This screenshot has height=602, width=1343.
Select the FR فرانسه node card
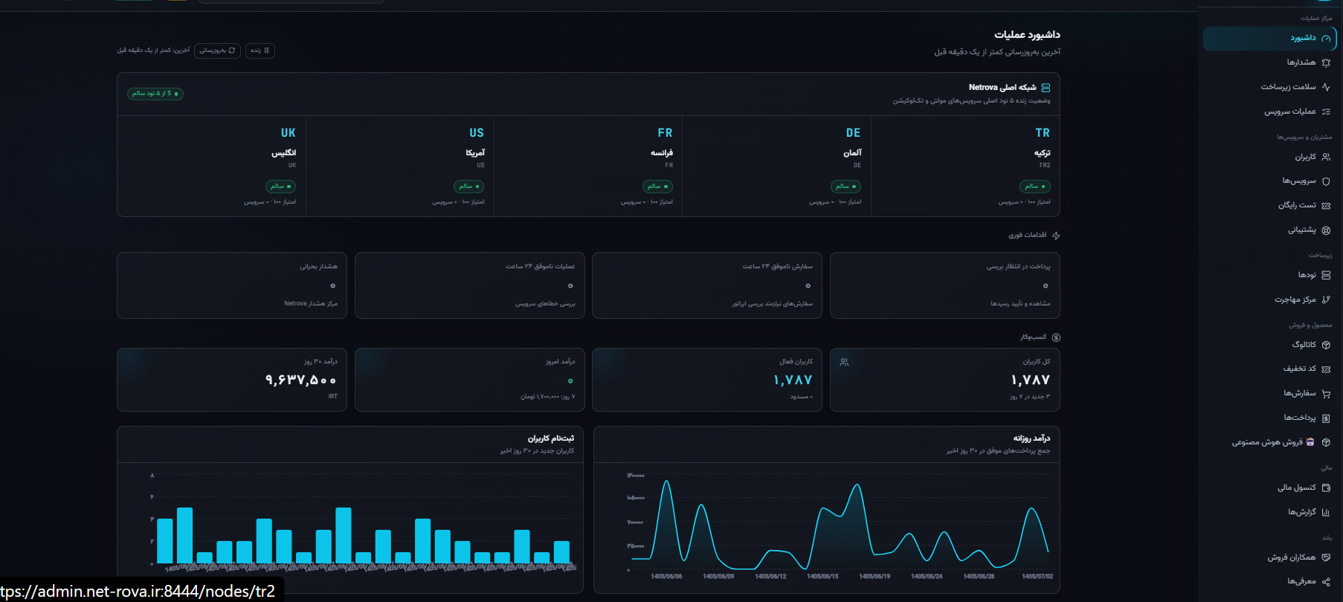pos(588,166)
